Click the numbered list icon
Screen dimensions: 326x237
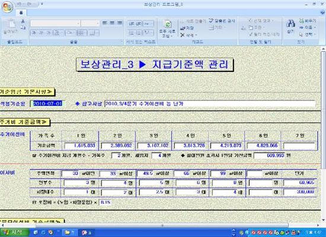click(x=132, y=32)
